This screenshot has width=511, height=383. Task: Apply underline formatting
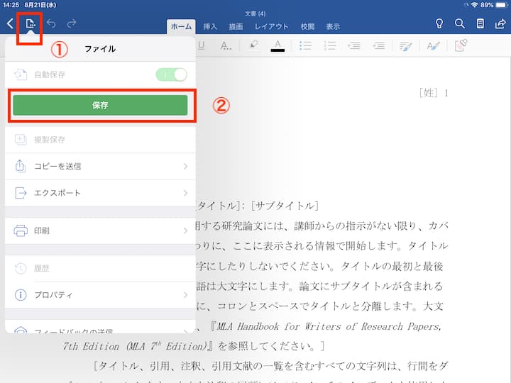click(x=202, y=45)
